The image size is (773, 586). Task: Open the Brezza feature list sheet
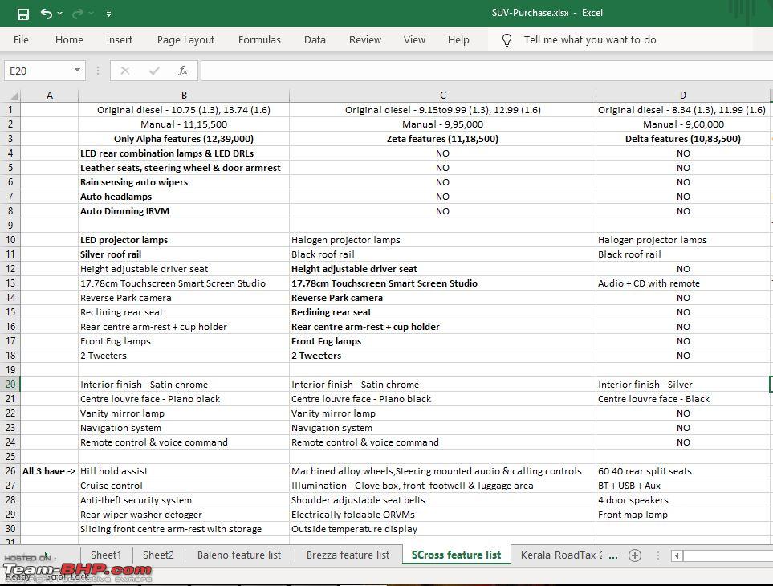tap(348, 555)
